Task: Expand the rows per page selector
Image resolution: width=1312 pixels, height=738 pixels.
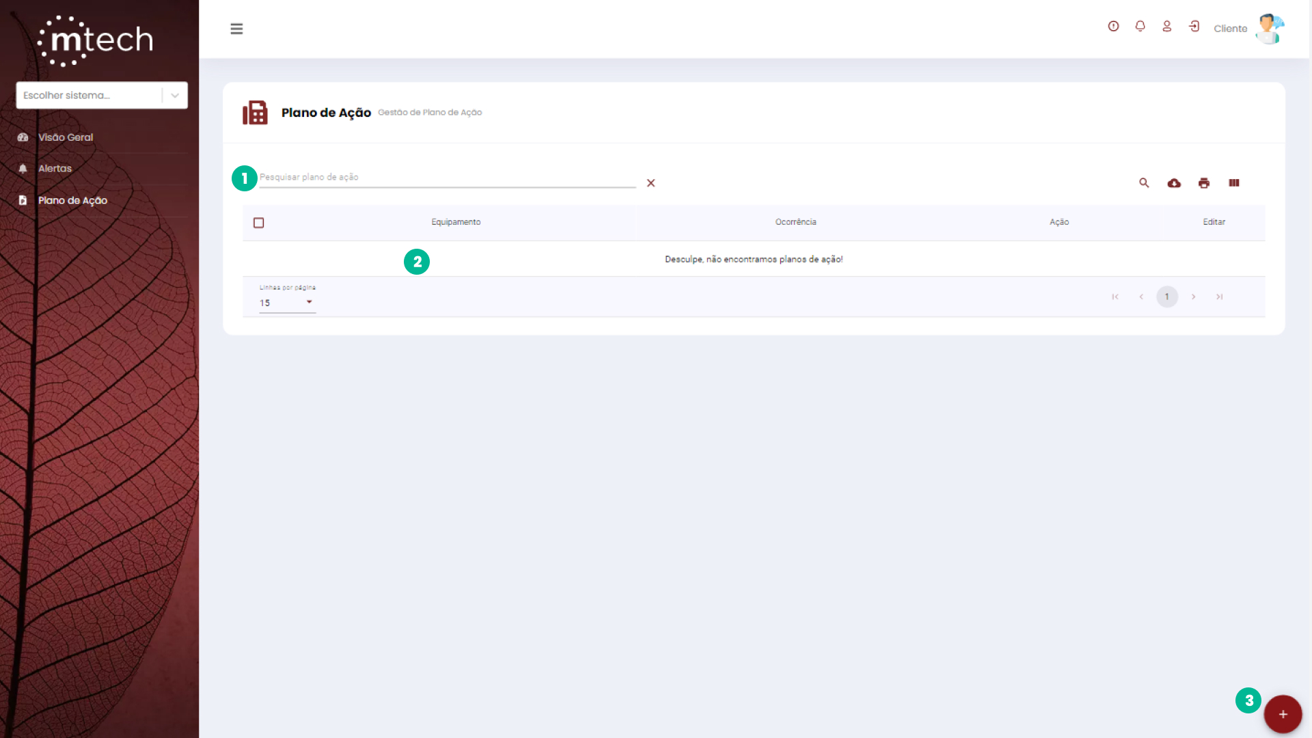Action: pyautogui.click(x=287, y=303)
